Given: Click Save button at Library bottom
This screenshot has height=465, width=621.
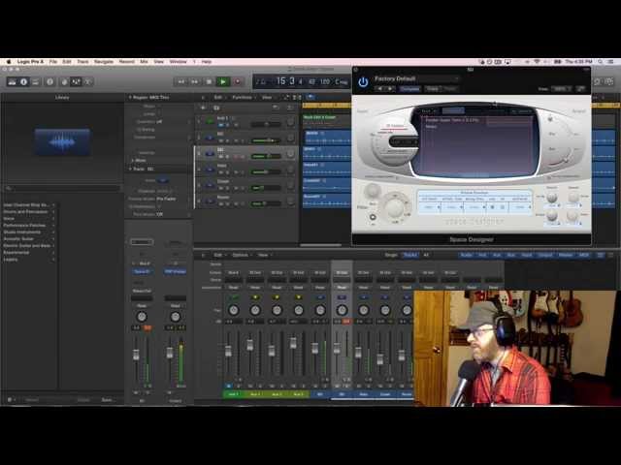Looking at the screenshot, I should click(107, 400).
